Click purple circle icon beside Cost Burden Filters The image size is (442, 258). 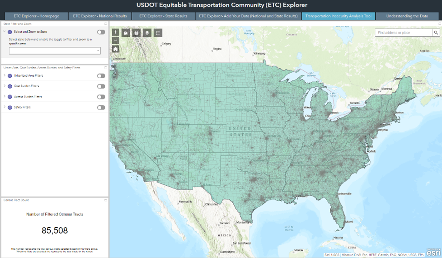click(10, 86)
